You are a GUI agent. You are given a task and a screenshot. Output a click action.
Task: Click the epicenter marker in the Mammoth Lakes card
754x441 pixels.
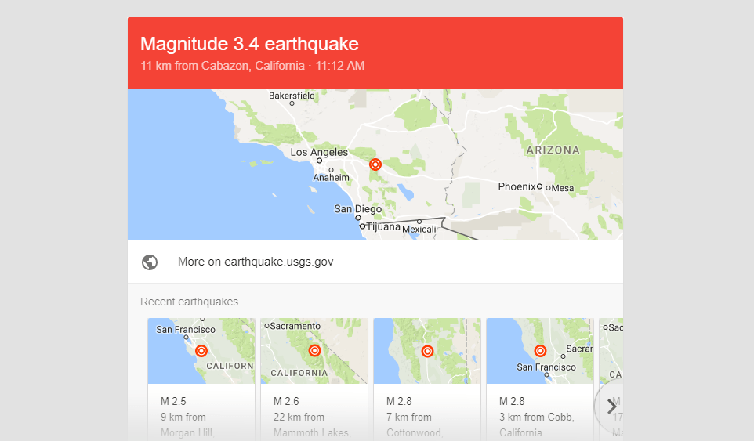314,351
